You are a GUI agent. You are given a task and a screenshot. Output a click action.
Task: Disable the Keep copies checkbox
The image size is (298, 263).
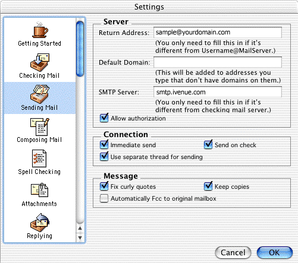pyautogui.click(x=208, y=186)
